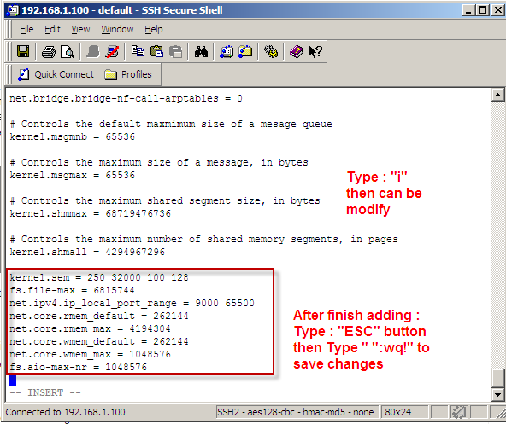Viewport: 506px width, 424px height.
Task: Click the line fs.file-max = 6815744
Action: [72, 290]
